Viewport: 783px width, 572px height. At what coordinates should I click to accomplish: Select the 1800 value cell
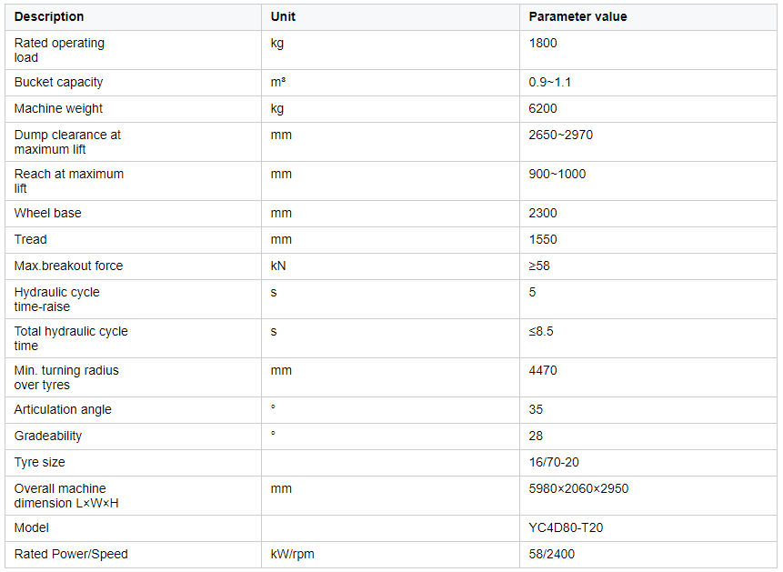pos(648,50)
